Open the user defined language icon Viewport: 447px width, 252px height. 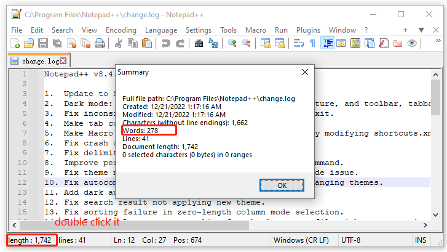341,43
